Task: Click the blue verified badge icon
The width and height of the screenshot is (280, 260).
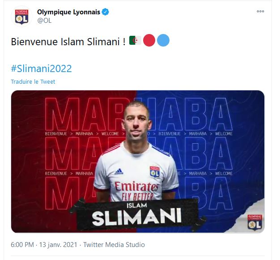Action: coord(105,12)
